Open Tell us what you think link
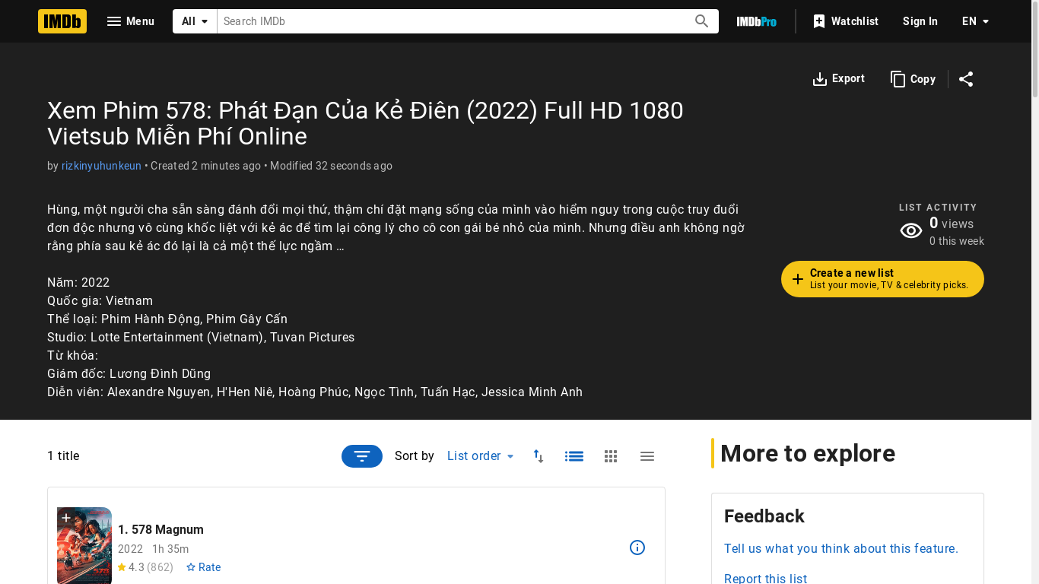 841,549
